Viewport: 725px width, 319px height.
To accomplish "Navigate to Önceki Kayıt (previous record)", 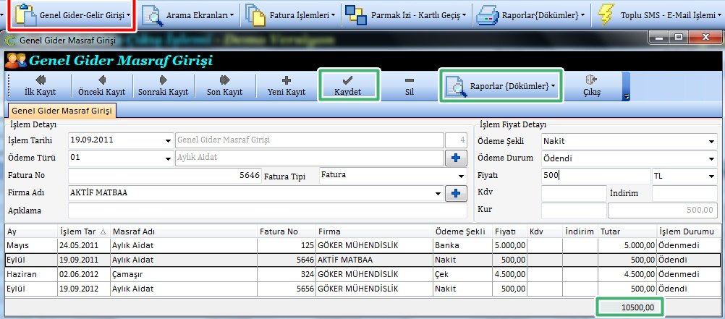I will tap(102, 86).
